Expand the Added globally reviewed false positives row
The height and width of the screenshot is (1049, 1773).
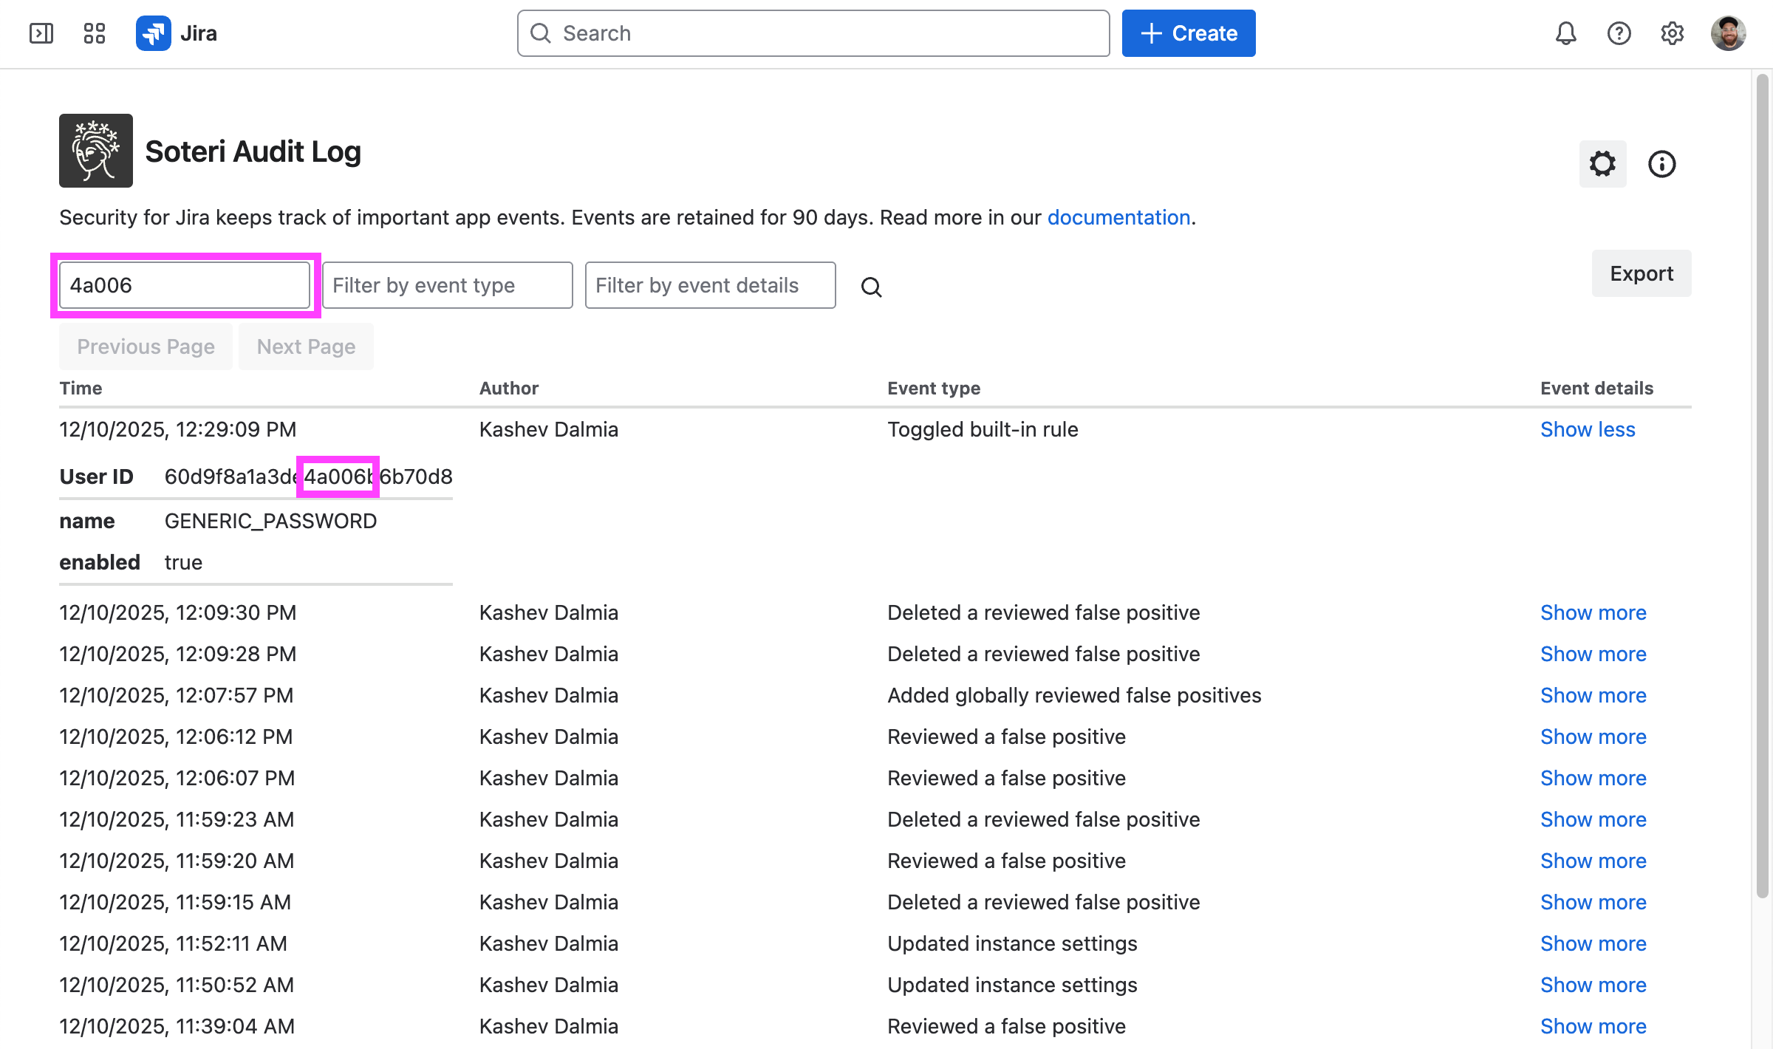(1593, 696)
